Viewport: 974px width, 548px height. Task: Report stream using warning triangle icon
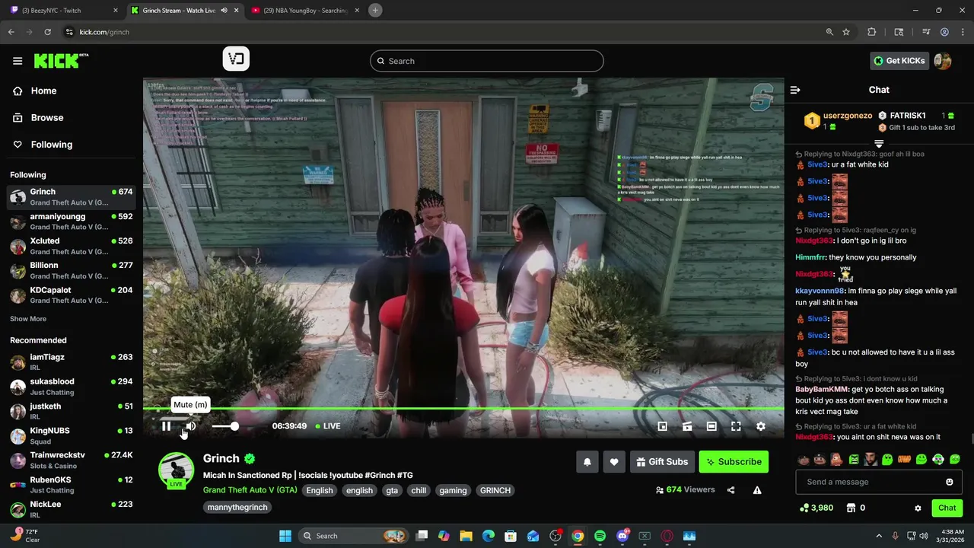tap(757, 490)
